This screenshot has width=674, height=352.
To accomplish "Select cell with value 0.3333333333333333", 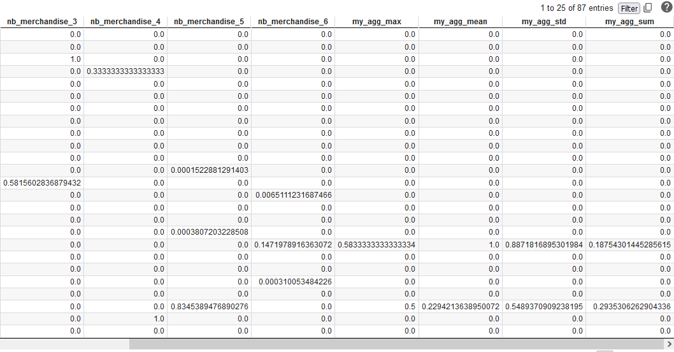I will coord(125,71).
